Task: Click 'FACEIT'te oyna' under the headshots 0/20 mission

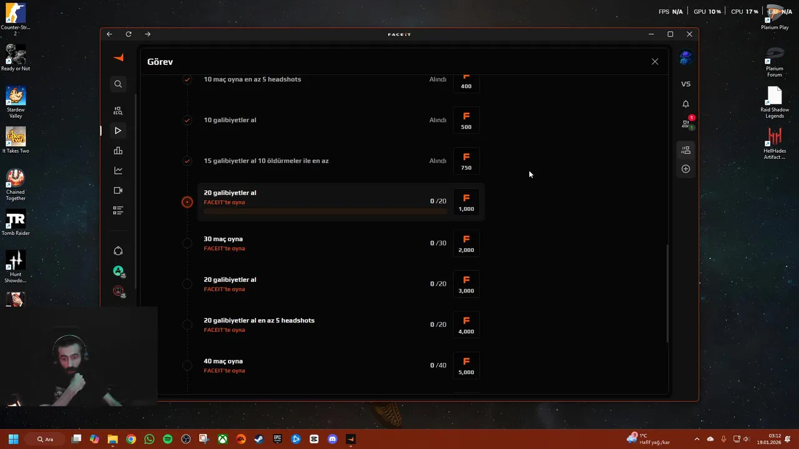Action: (224, 330)
